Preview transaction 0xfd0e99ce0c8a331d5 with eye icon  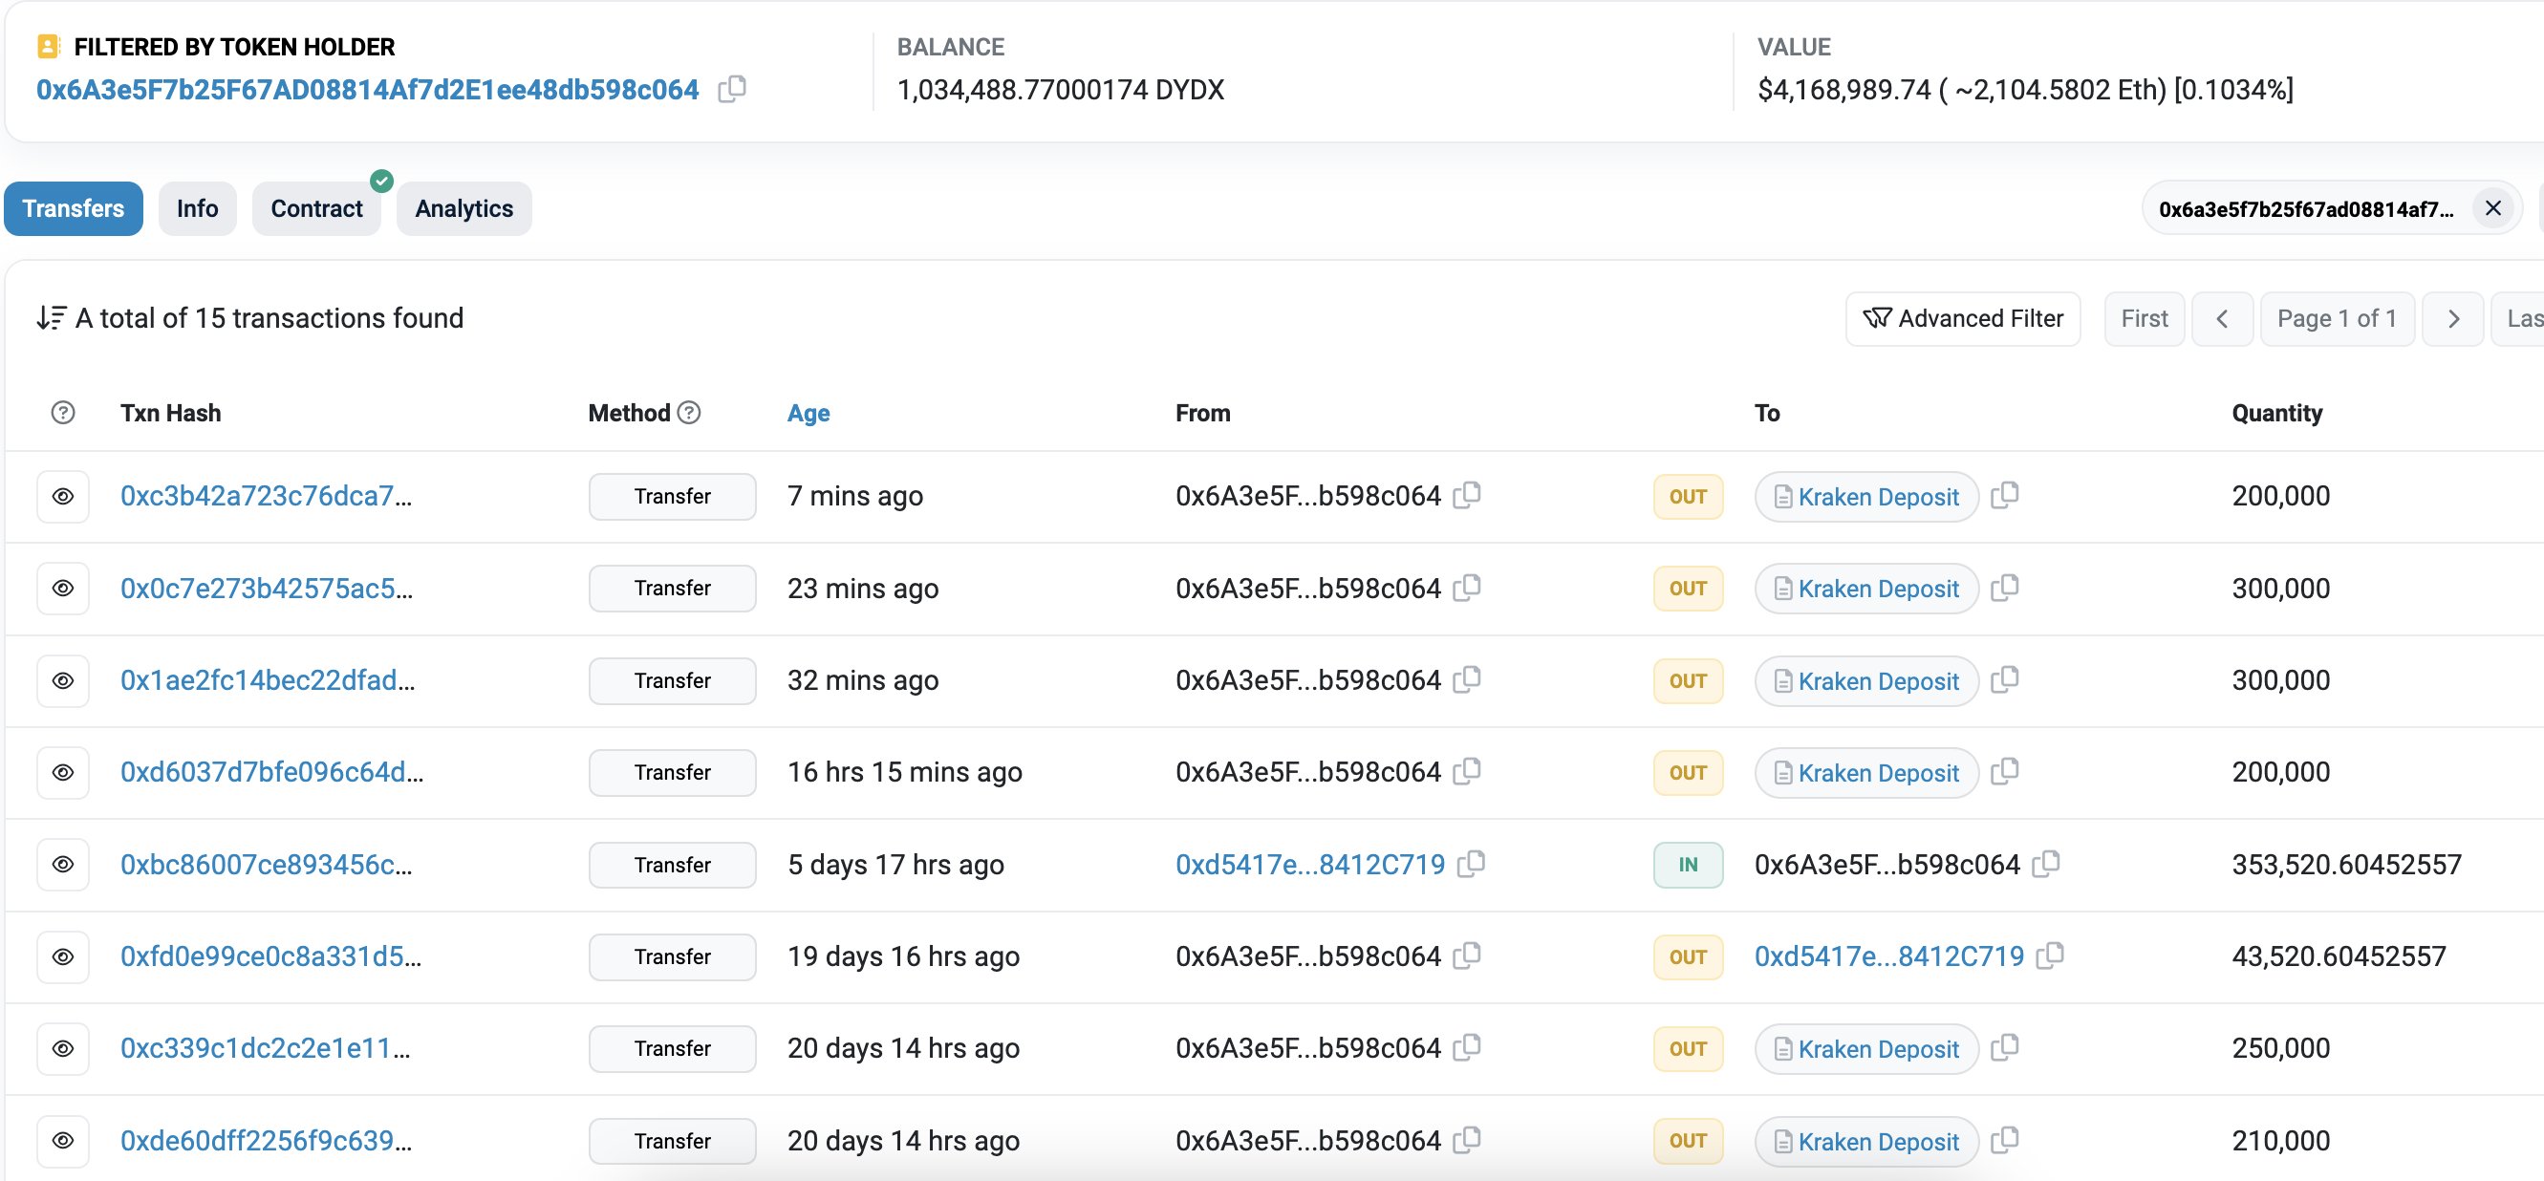(x=63, y=956)
